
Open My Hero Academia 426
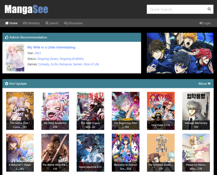click(x=55, y=111)
